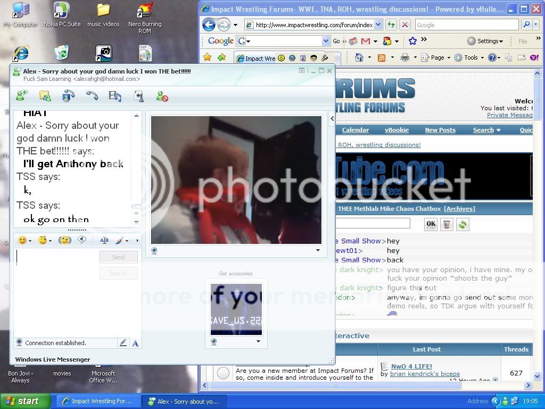Open the webcam options dropdown under the video
This screenshot has width=545, height=409.
coord(318,250)
